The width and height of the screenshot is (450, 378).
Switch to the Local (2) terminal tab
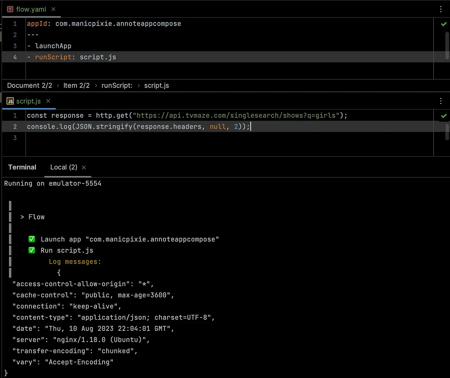click(x=64, y=167)
